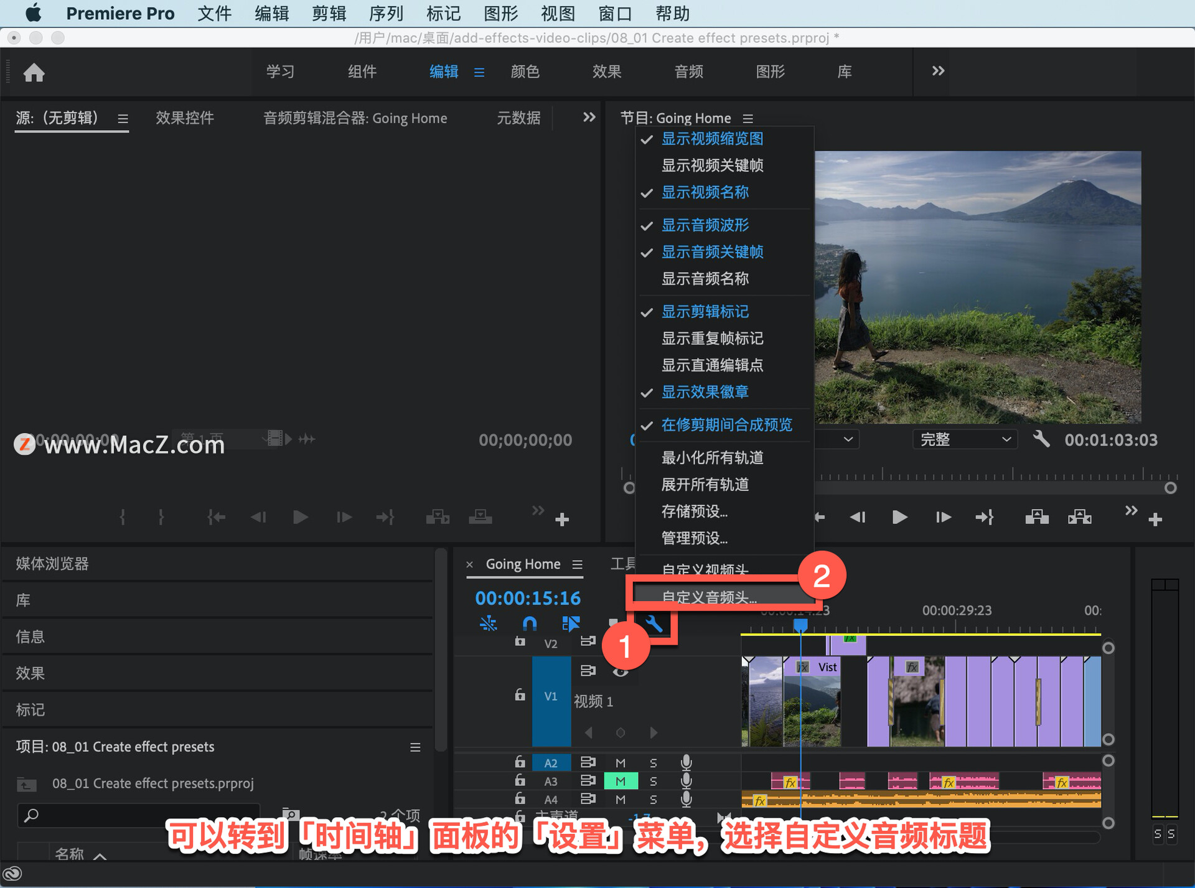Open Going Home timeline panel menu
The image size is (1195, 888).
pos(578,564)
